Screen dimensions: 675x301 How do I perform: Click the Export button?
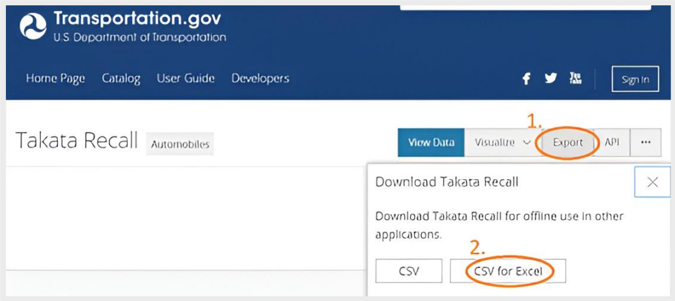point(568,142)
